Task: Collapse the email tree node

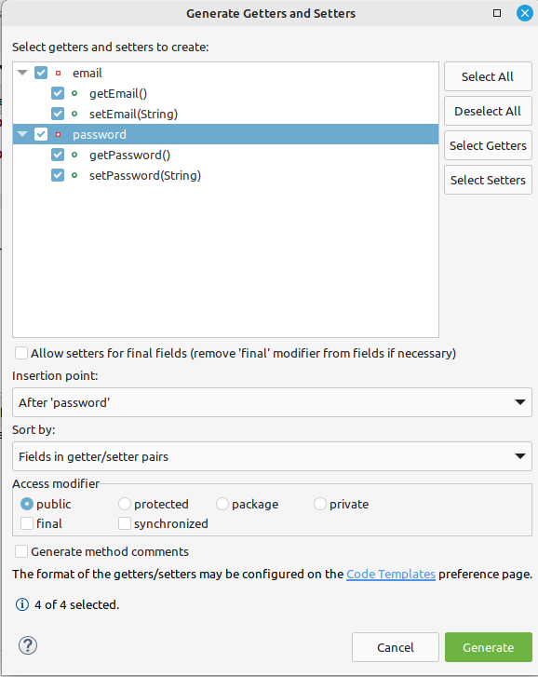Action: (x=22, y=73)
